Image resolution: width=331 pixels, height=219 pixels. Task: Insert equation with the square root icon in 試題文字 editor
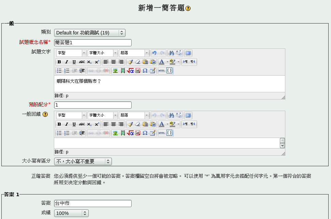click(130, 71)
